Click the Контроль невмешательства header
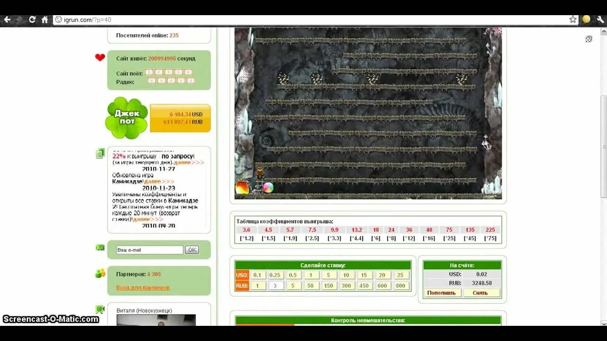The height and width of the screenshot is (341, 607). coord(368,321)
